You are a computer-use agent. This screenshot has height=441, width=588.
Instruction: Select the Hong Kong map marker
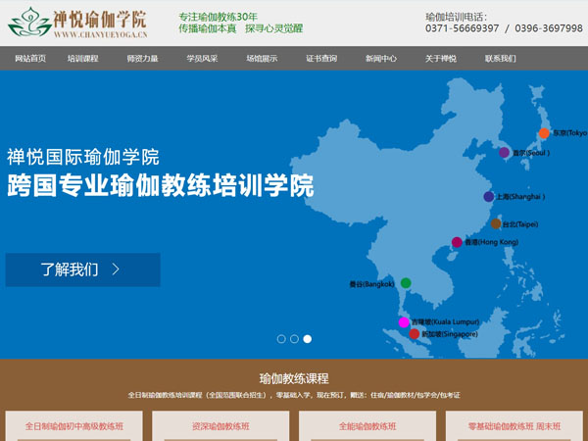457,242
